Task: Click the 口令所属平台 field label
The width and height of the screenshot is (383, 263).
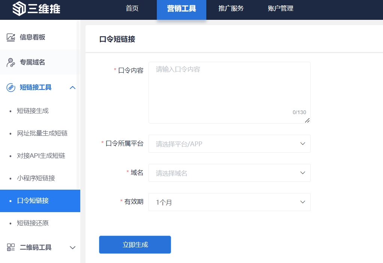Action: click(124, 143)
